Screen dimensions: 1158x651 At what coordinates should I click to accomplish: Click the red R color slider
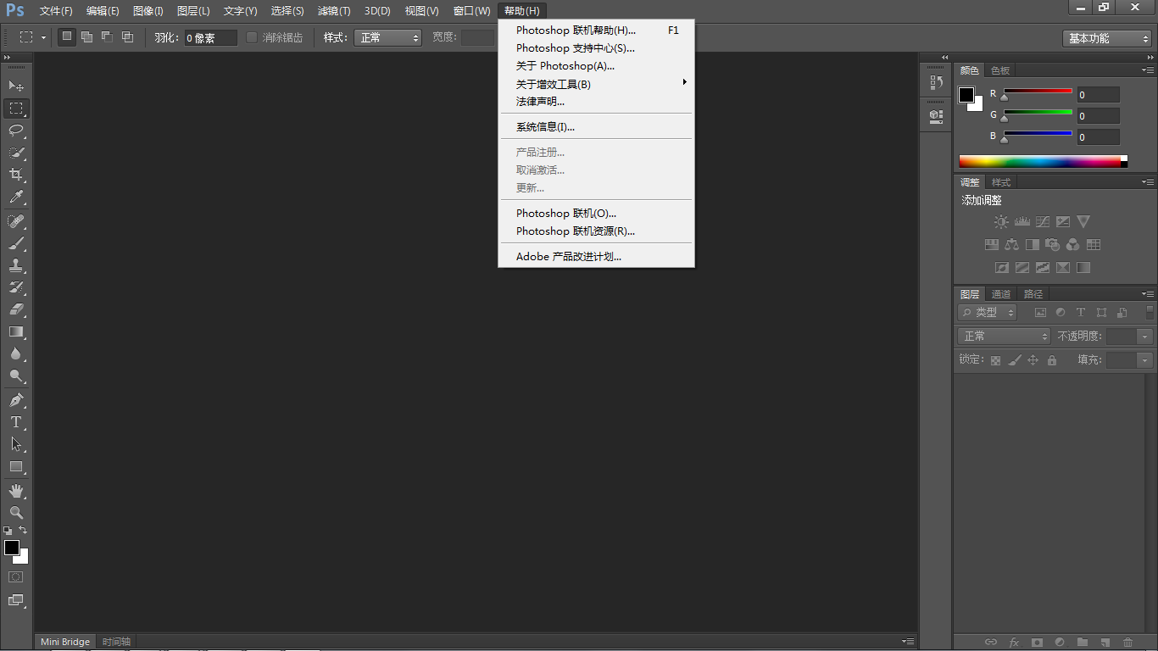1038,92
